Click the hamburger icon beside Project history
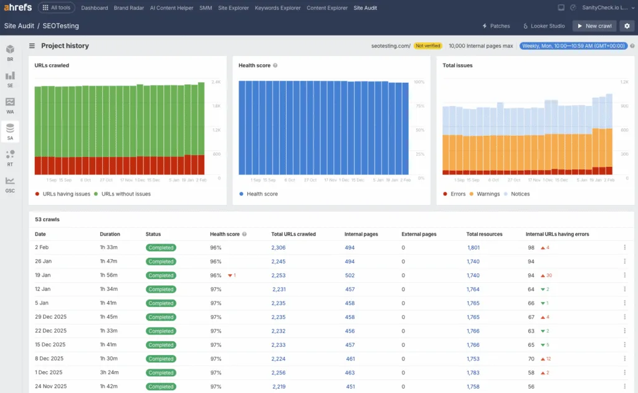Screen dimensions: 638x393 coord(31,45)
